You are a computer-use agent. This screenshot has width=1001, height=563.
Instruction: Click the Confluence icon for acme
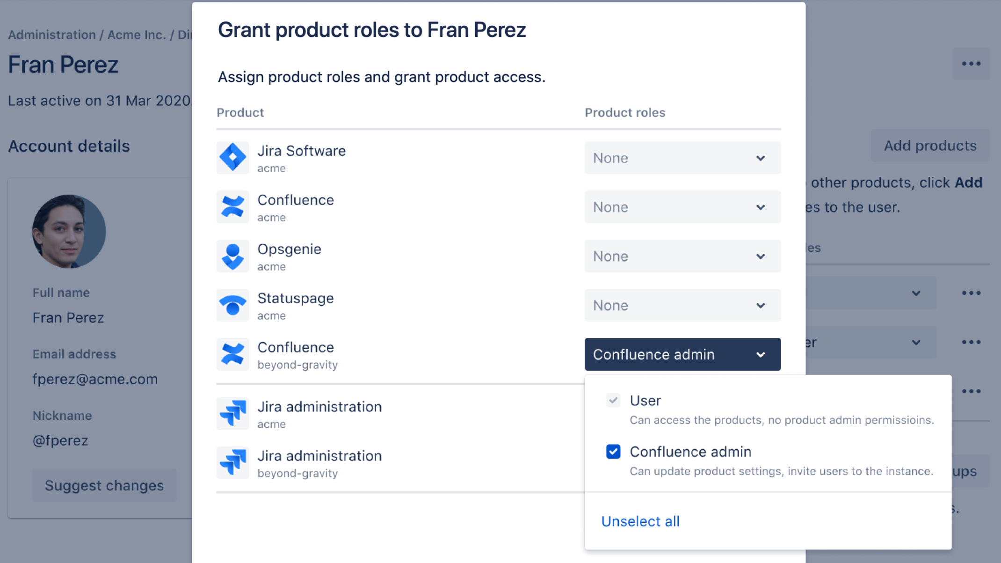click(232, 207)
